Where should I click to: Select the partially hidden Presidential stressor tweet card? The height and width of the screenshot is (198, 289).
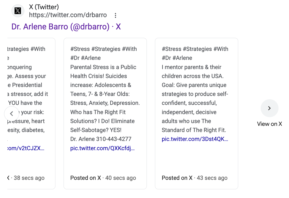(x=31, y=114)
